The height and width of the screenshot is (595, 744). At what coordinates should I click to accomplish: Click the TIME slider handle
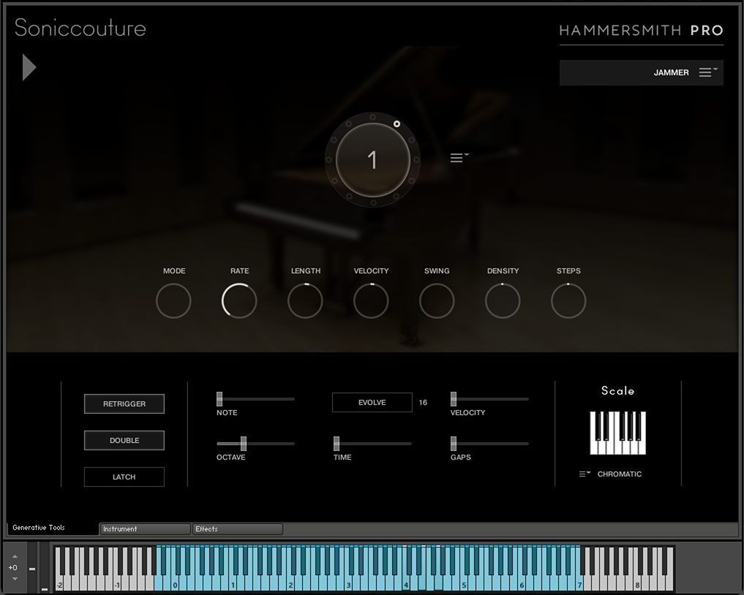point(337,443)
